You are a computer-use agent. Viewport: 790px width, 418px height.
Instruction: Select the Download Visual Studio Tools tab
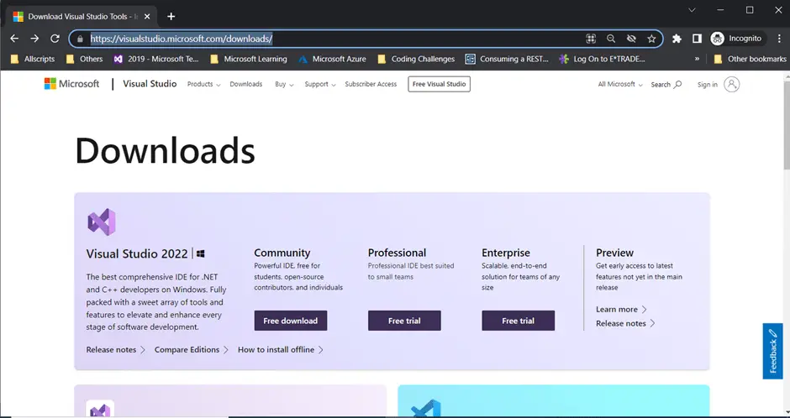click(x=81, y=17)
